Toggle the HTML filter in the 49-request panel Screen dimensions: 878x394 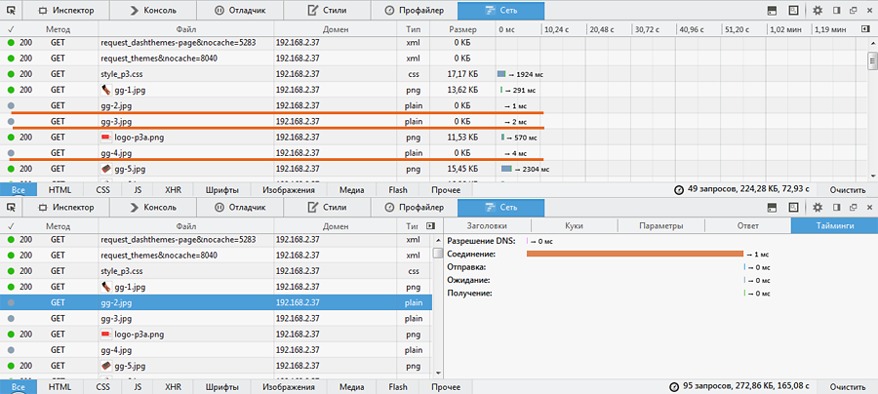(x=60, y=190)
